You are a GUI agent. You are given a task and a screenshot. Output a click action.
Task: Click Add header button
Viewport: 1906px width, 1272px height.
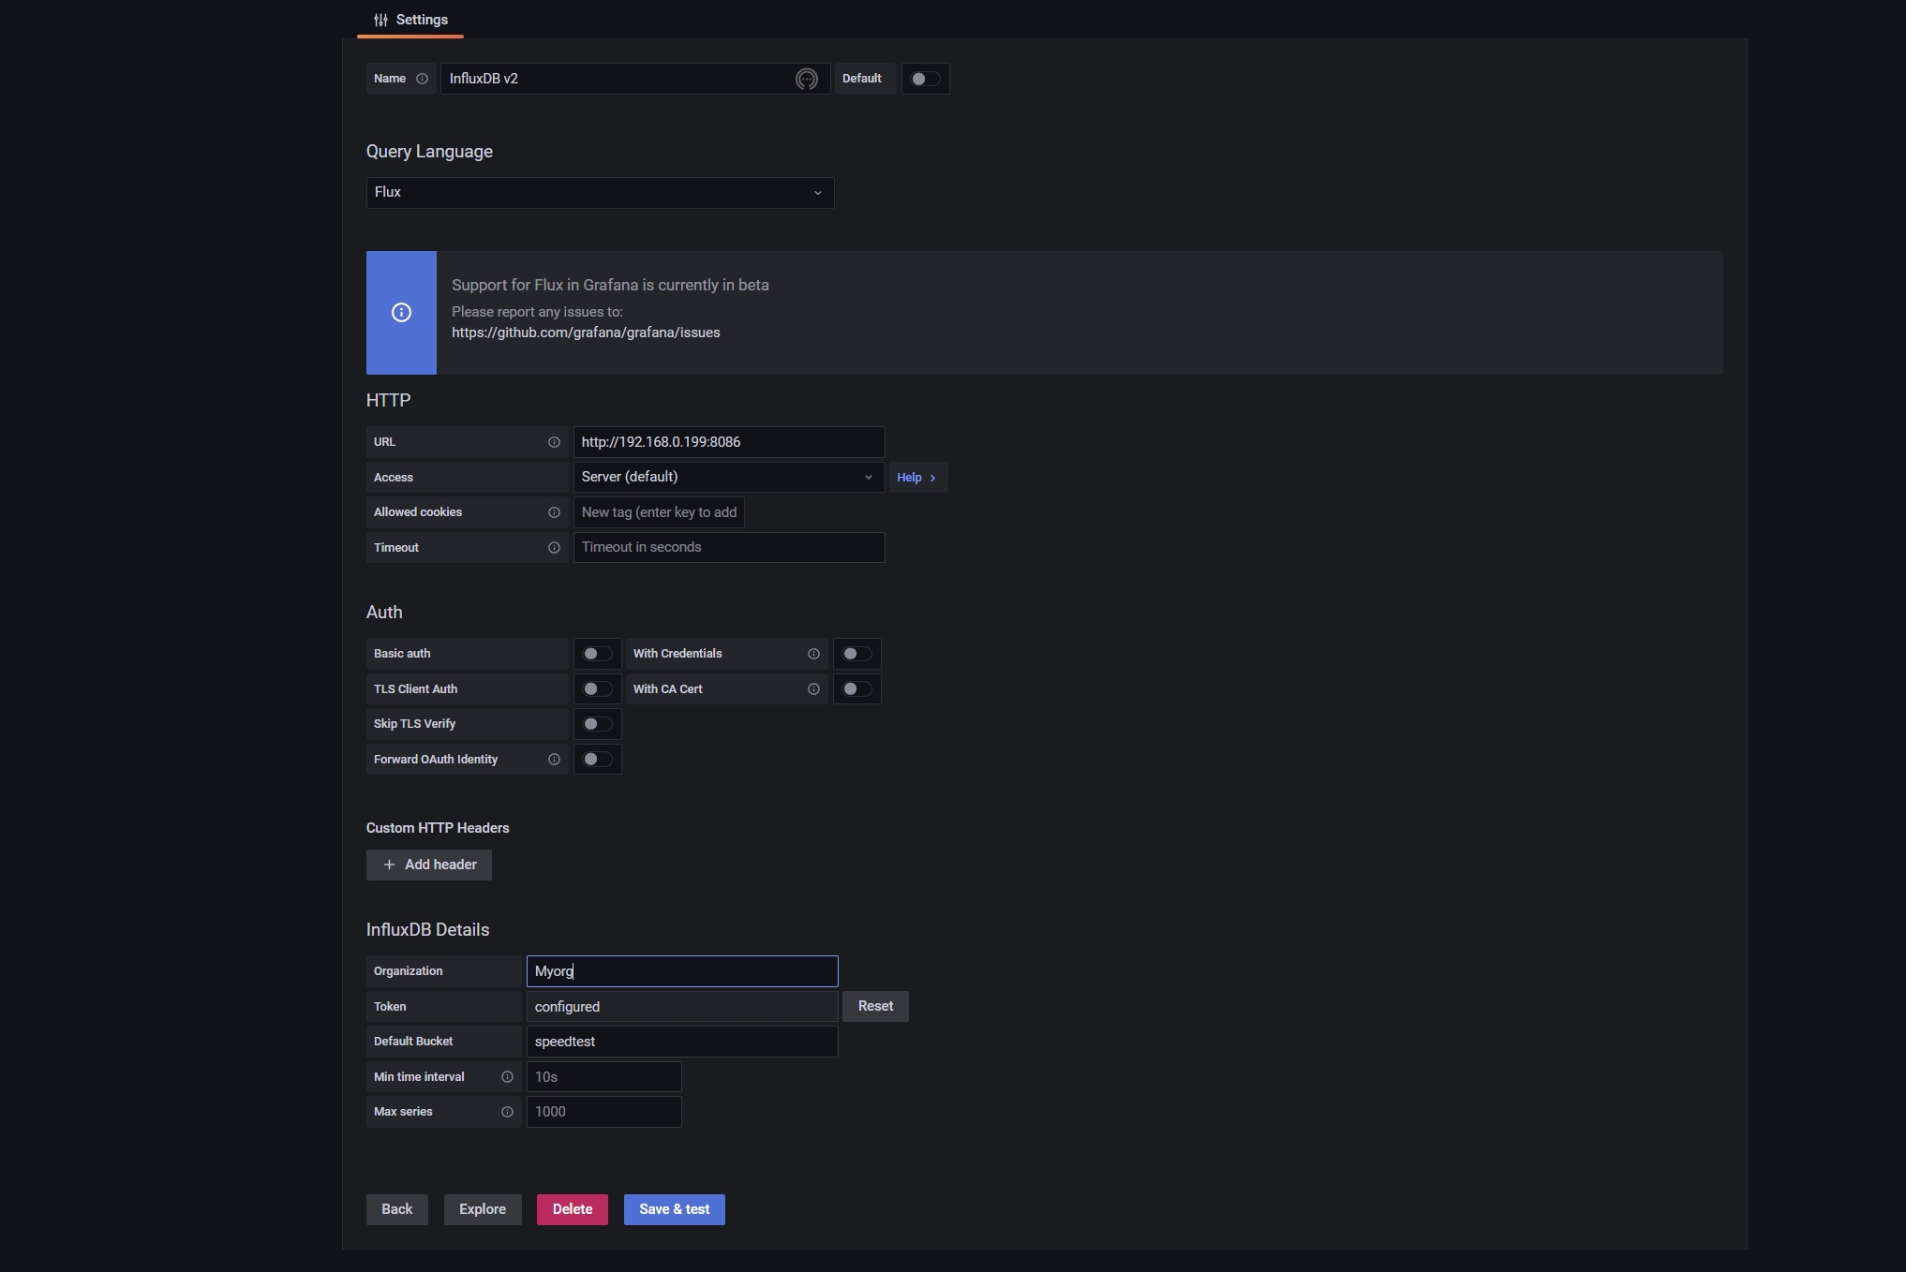pyautogui.click(x=429, y=865)
